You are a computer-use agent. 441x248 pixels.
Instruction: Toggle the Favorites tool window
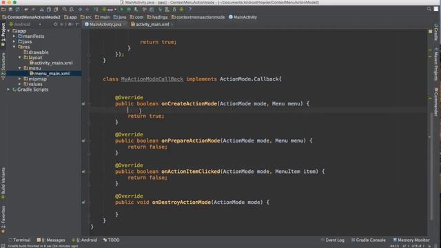coord(3,219)
